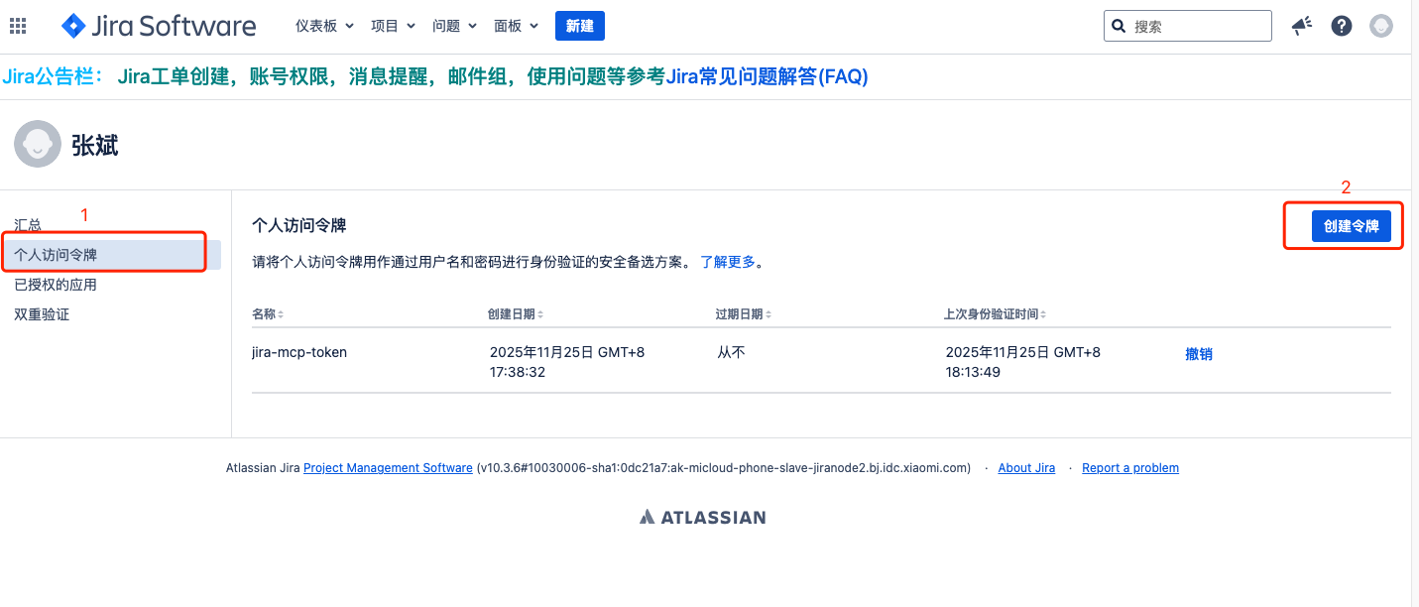Click the Atlassian footer logo
1419x607 pixels.
702,517
